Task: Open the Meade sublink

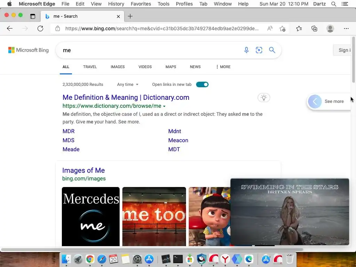Action: pos(71,149)
